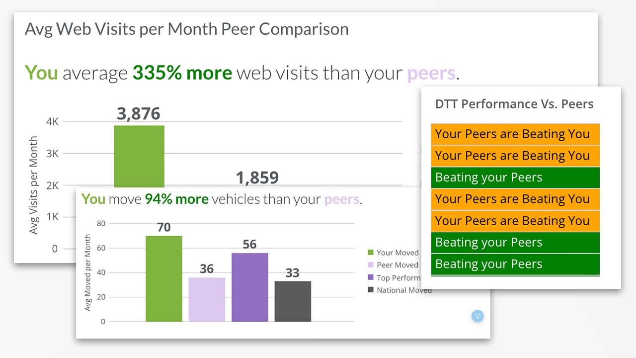This screenshot has height=358, width=636.
Task: Select Top Perform purple legend swatch
Action: [370, 277]
